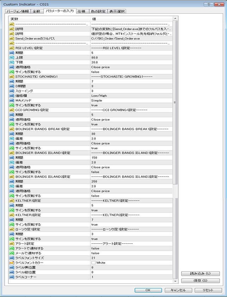
Task: Click the string icon of アラート設定 row
Action: tap(12, 244)
